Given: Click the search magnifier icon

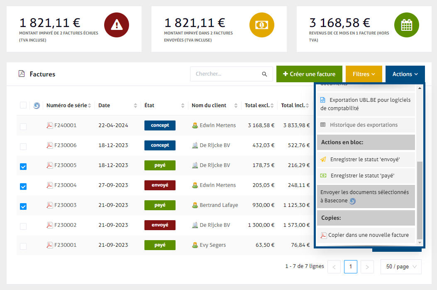Looking at the screenshot, I should (264, 74).
